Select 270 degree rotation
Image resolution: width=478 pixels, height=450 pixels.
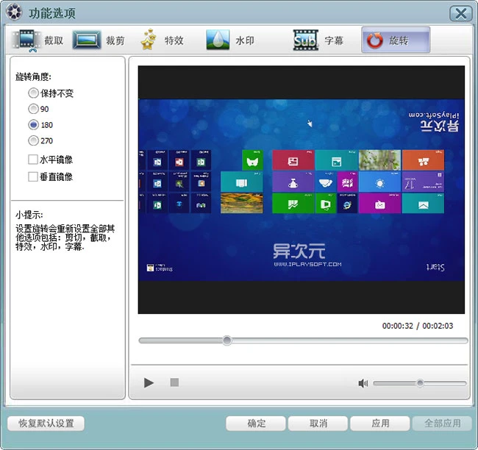(x=33, y=140)
